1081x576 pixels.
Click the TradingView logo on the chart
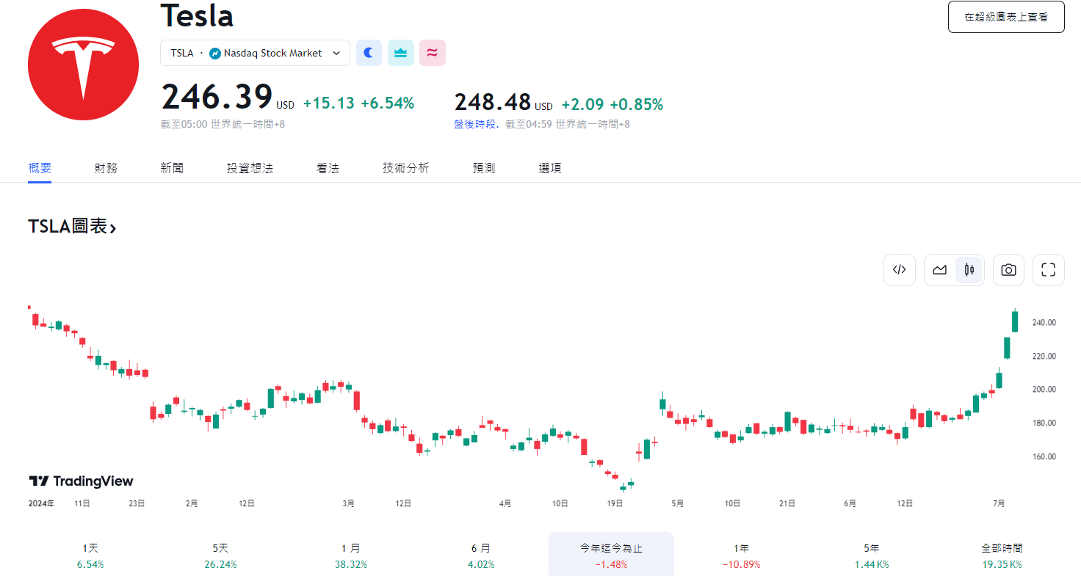click(81, 481)
